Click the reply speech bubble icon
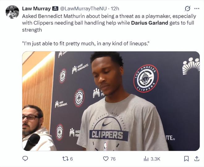Viewport: 204px width, 167px height. tap(25, 159)
